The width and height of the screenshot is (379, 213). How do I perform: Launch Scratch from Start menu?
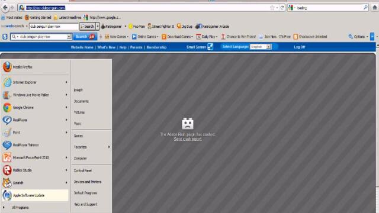[36, 183]
